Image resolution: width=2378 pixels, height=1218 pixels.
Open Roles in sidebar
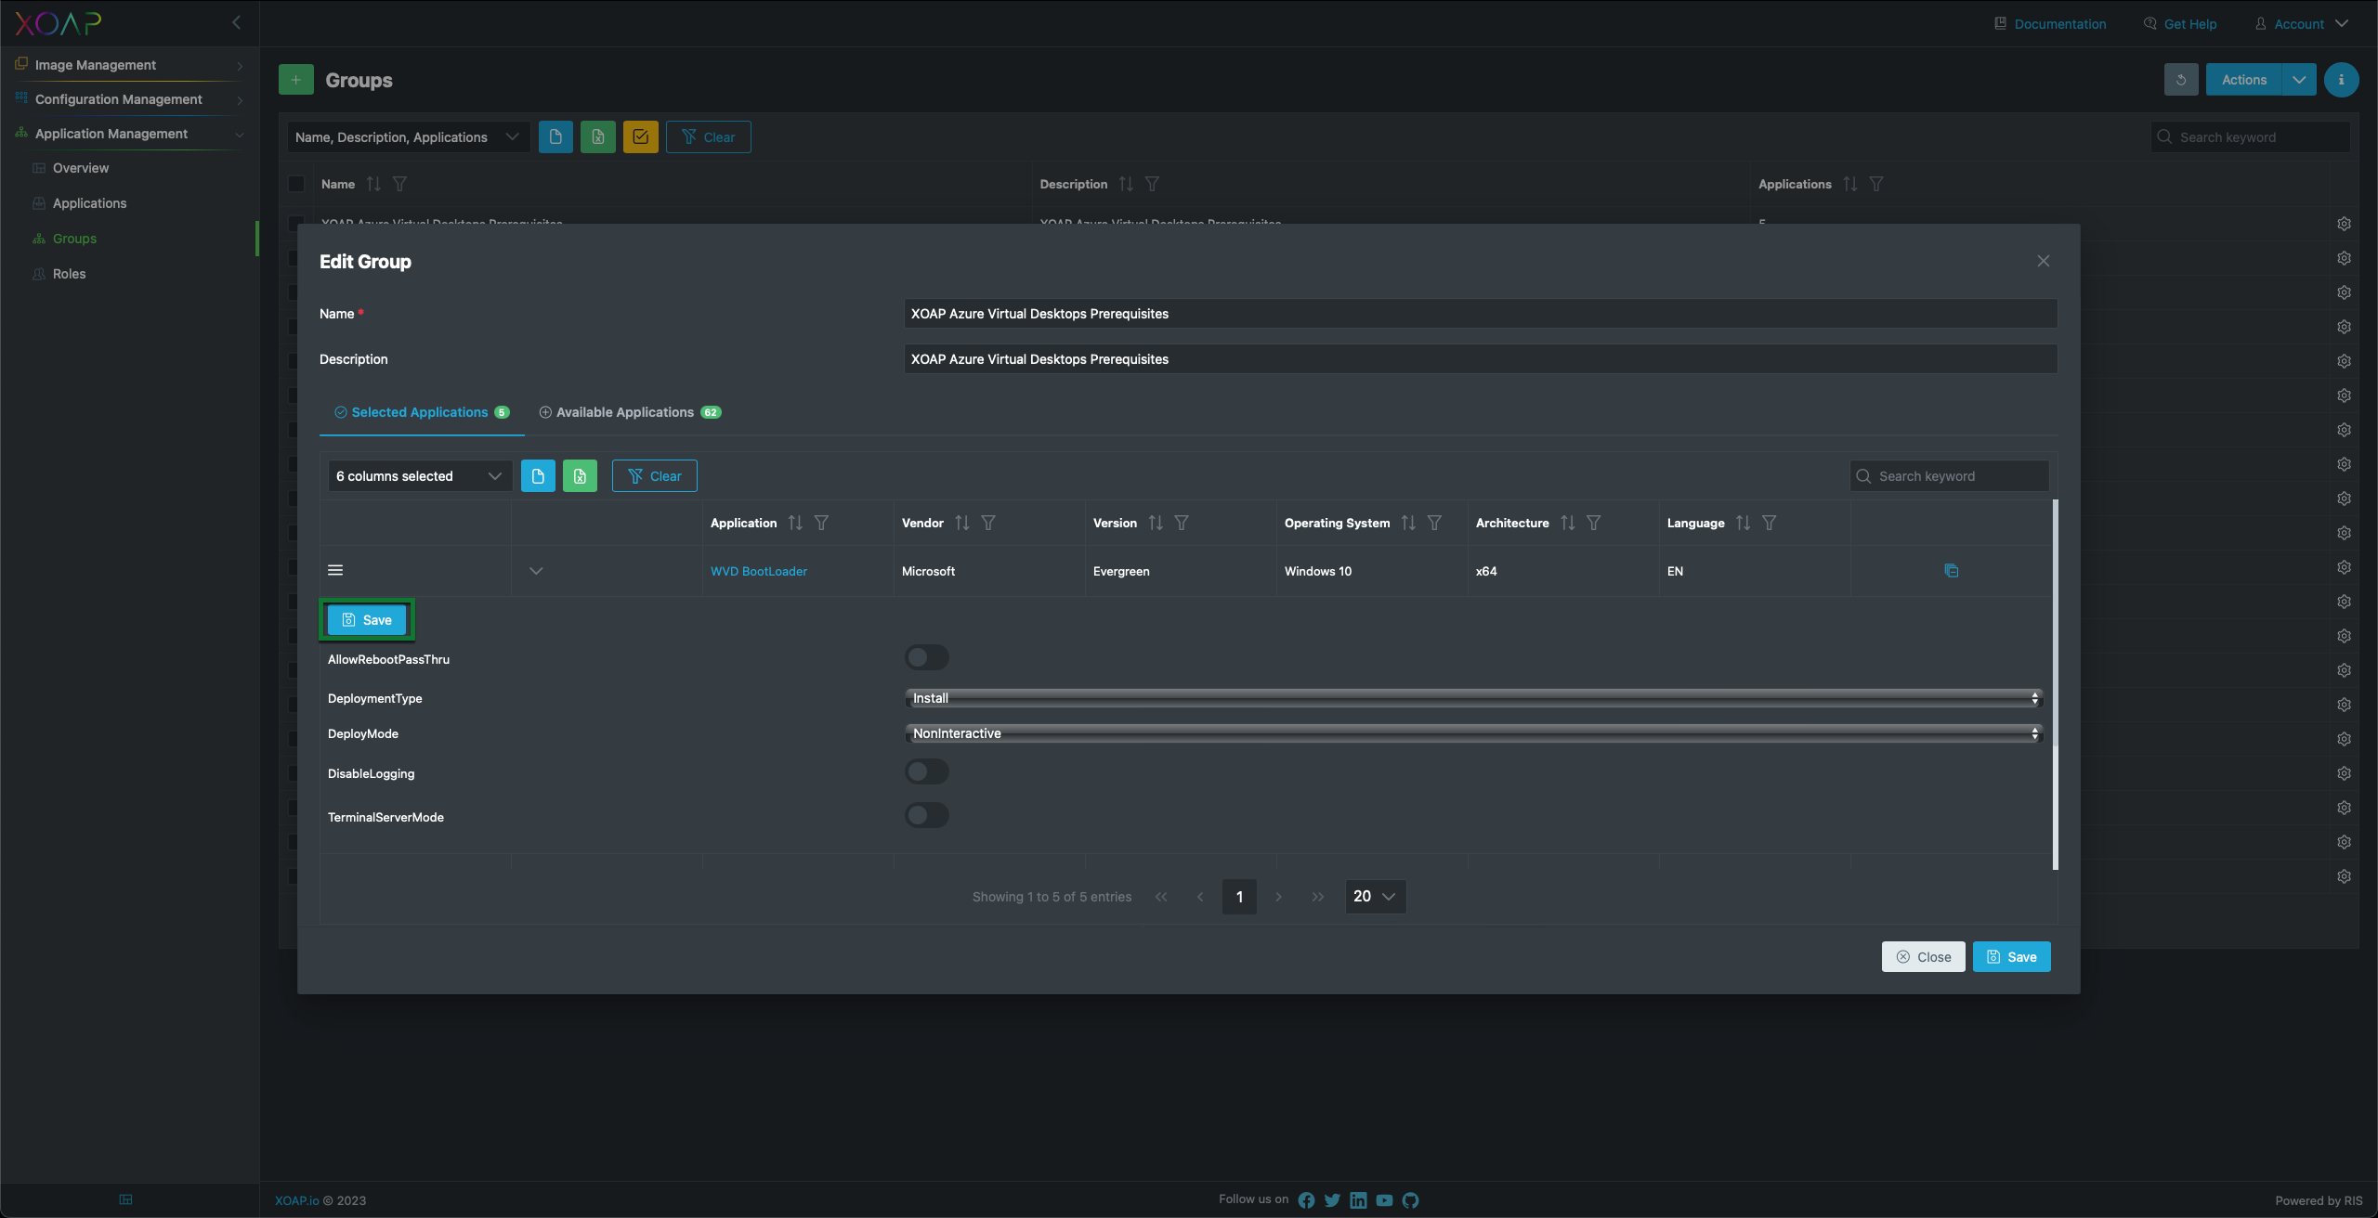69,274
